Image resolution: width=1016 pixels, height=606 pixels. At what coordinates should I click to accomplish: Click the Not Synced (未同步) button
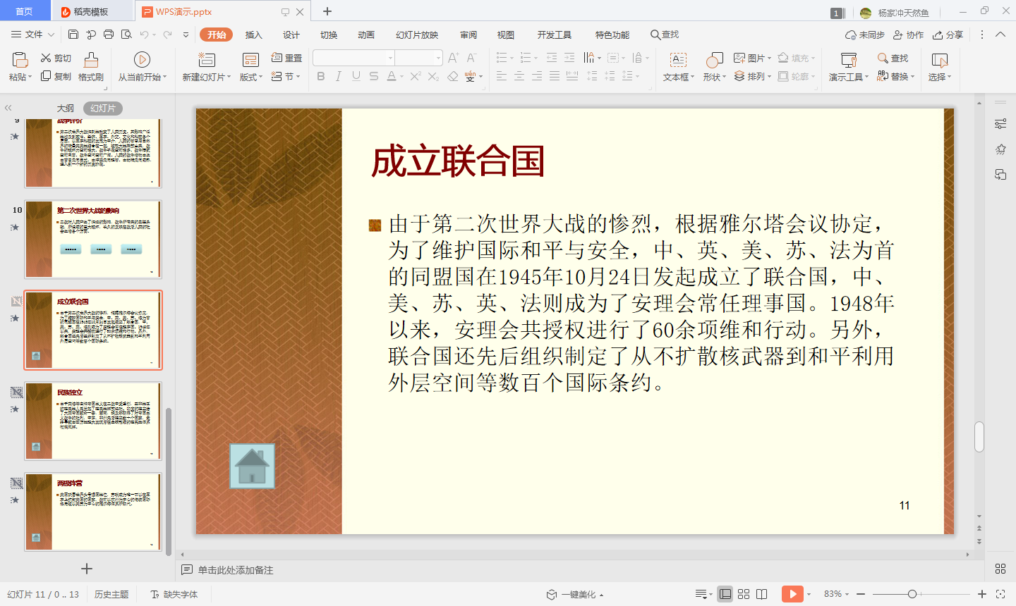[x=865, y=35]
